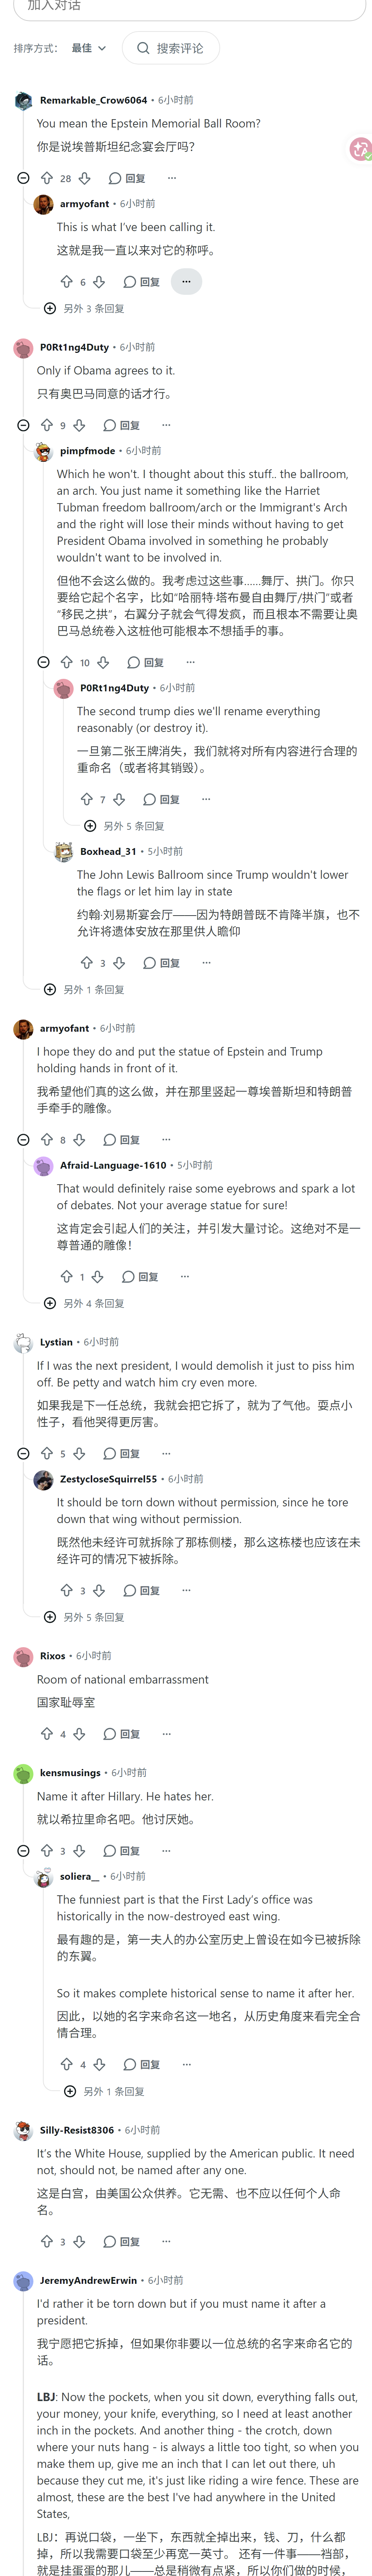Collapse kensmusings comment thread
372x2576 pixels.
point(23,1851)
